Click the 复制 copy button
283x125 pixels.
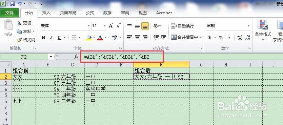point(24,32)
